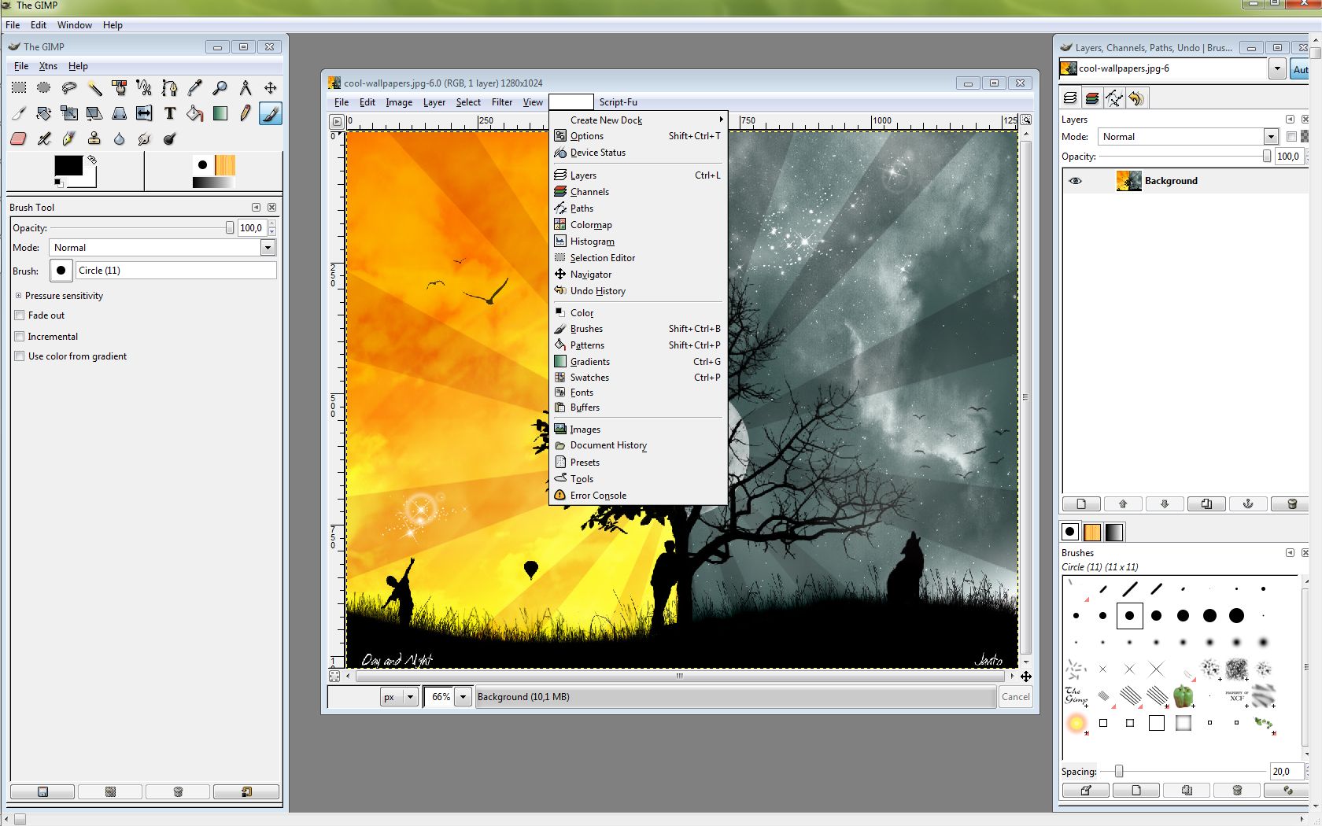Select the Shear tool

pyautogui.click(x=94, y=113)
